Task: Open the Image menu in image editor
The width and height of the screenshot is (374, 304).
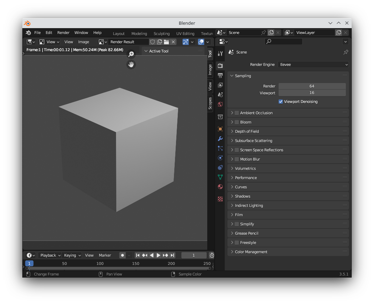Action: pyautogui.click(x=84, y=42)
